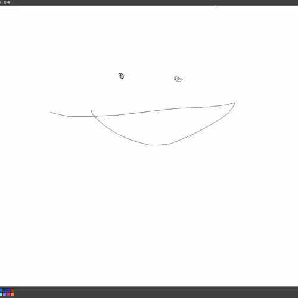Choose the lavender palette swatch

pos(4,294)
